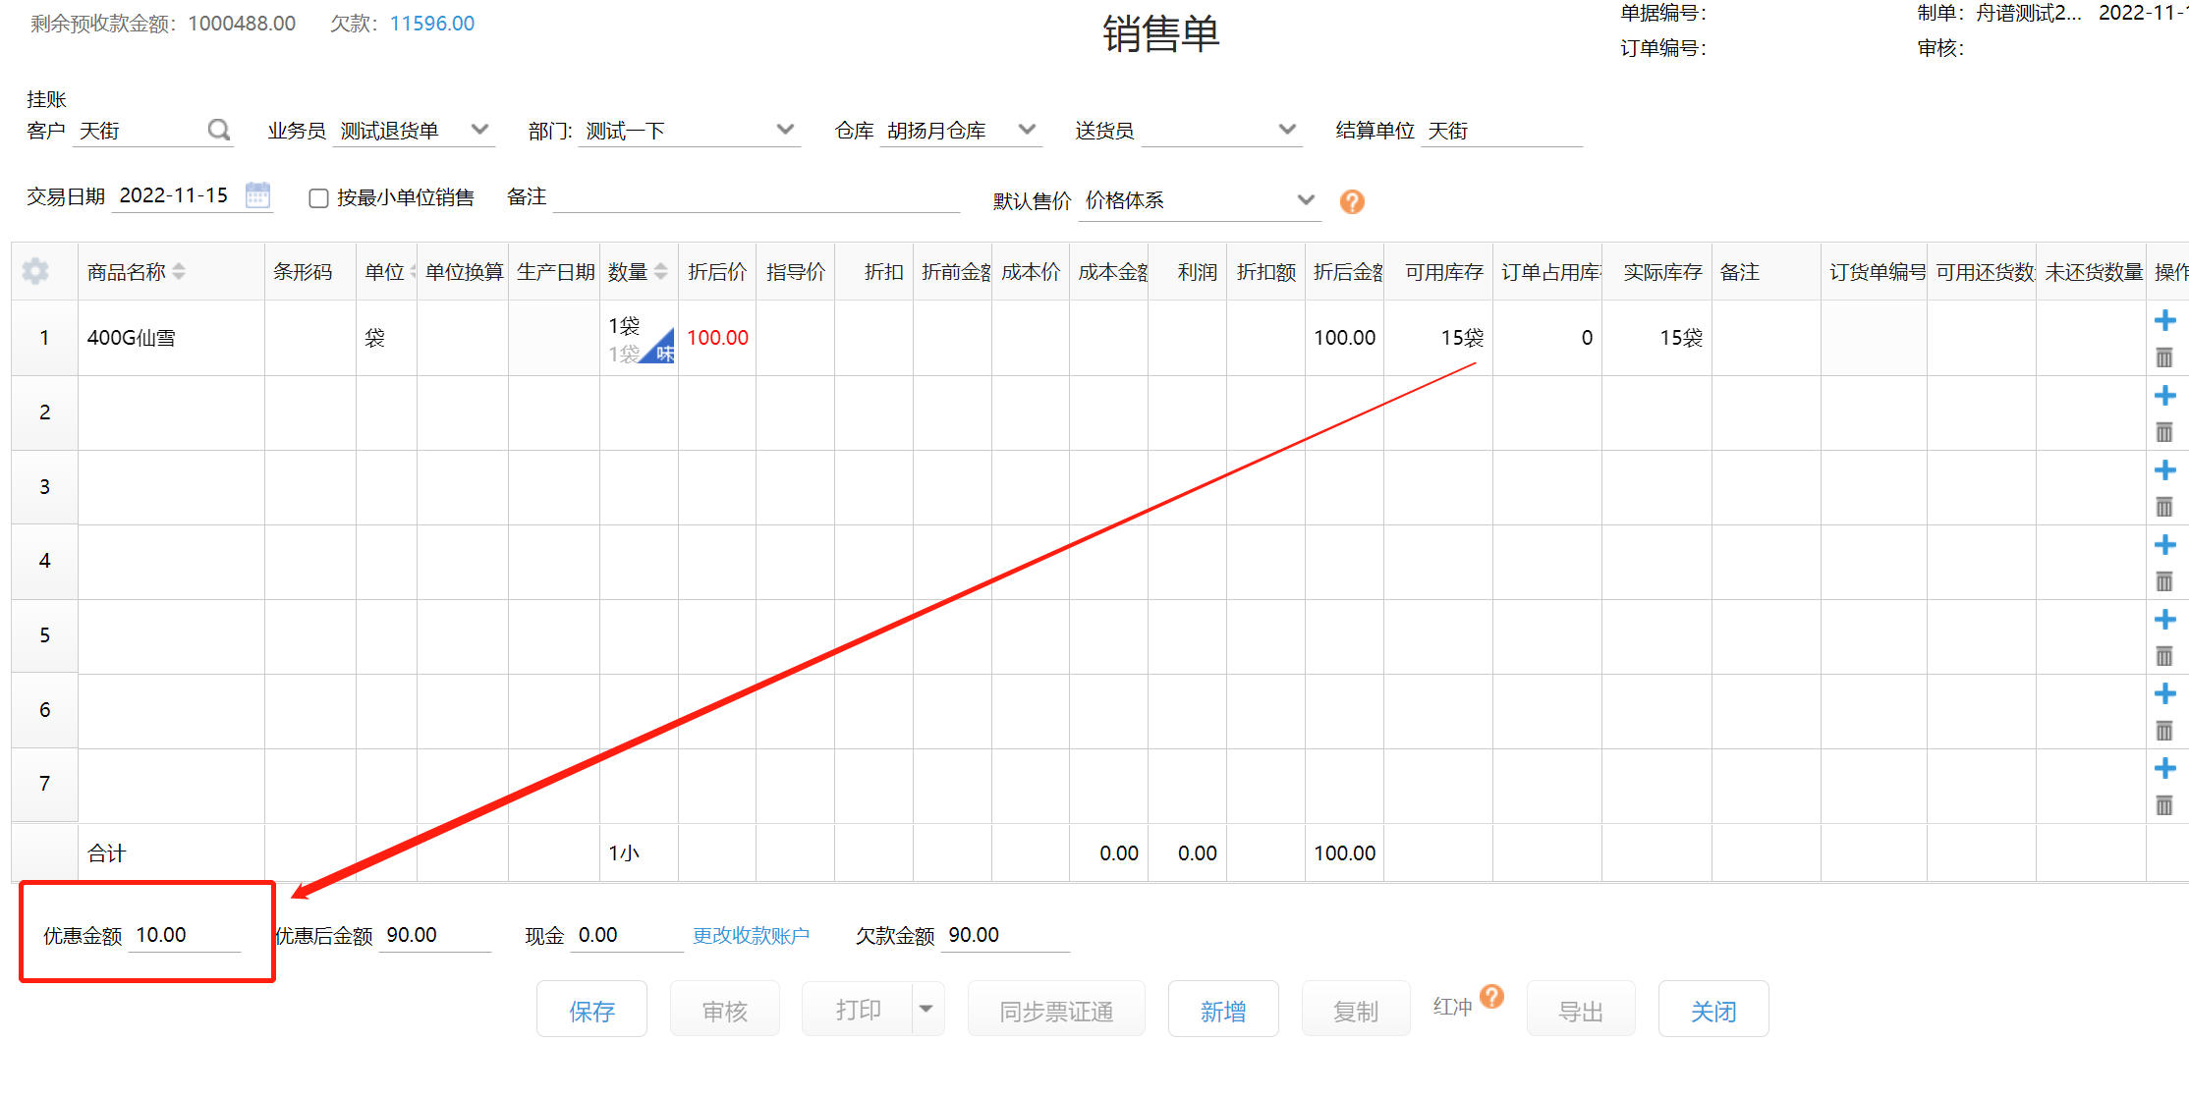
Task: Focus the 备注 input field
Action: 757,196
